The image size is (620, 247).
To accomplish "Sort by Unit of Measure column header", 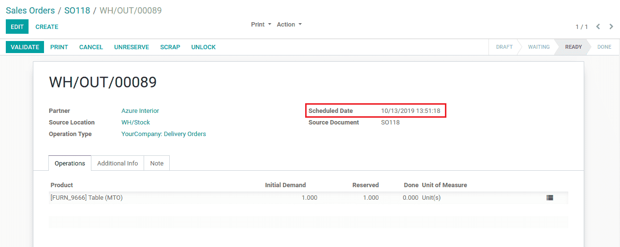I will (444, 185).
